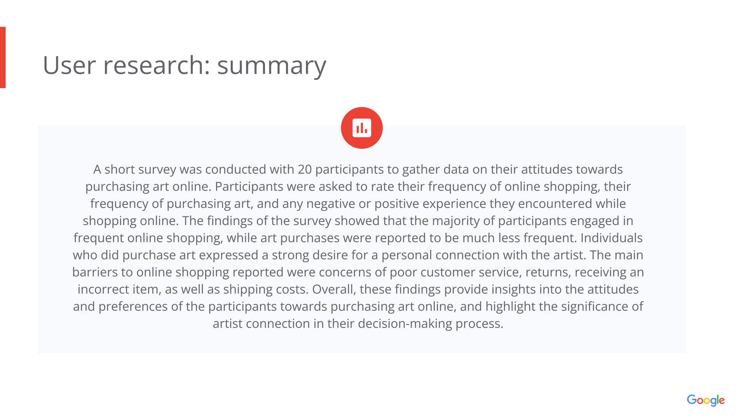Click the word "Overall" in the paragraph

click(x=333, y=289)
